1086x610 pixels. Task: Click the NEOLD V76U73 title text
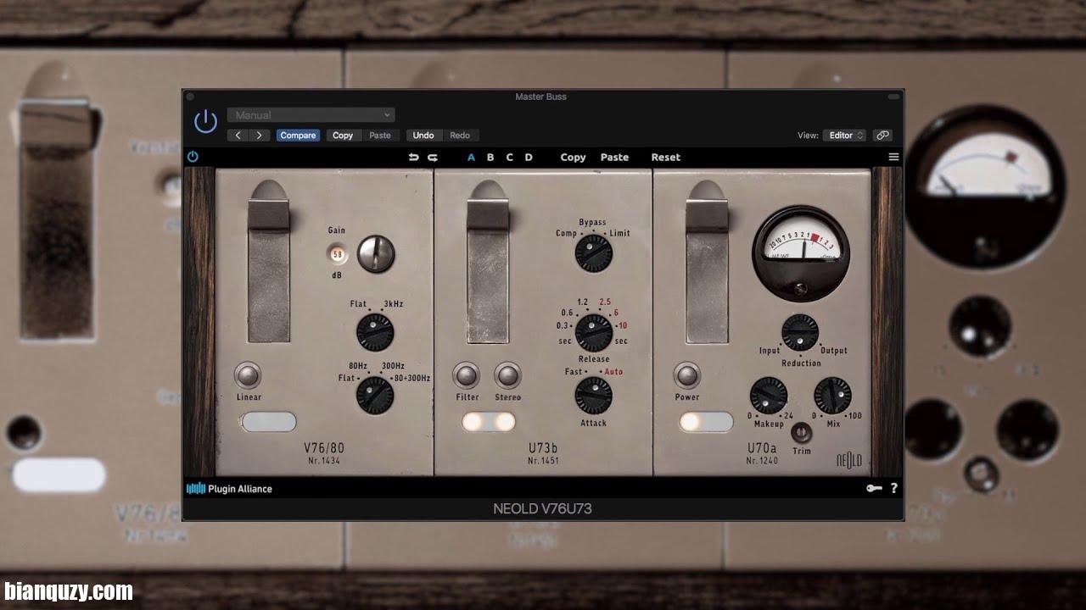[542, 509]
